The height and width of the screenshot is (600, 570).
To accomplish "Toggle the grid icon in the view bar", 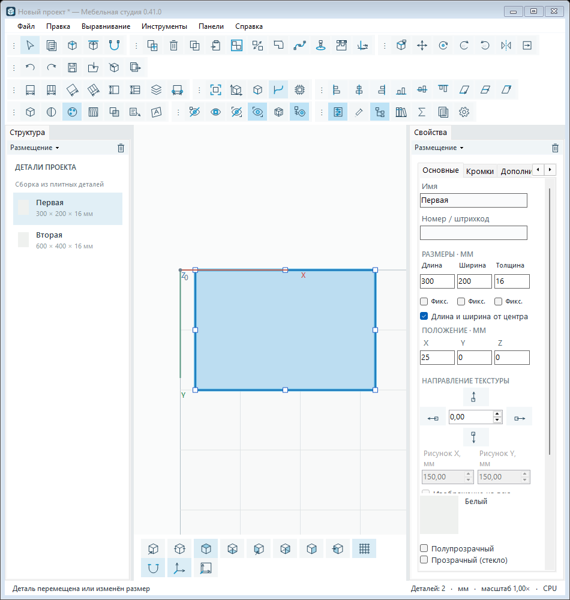I will click(x=364, y=548).
